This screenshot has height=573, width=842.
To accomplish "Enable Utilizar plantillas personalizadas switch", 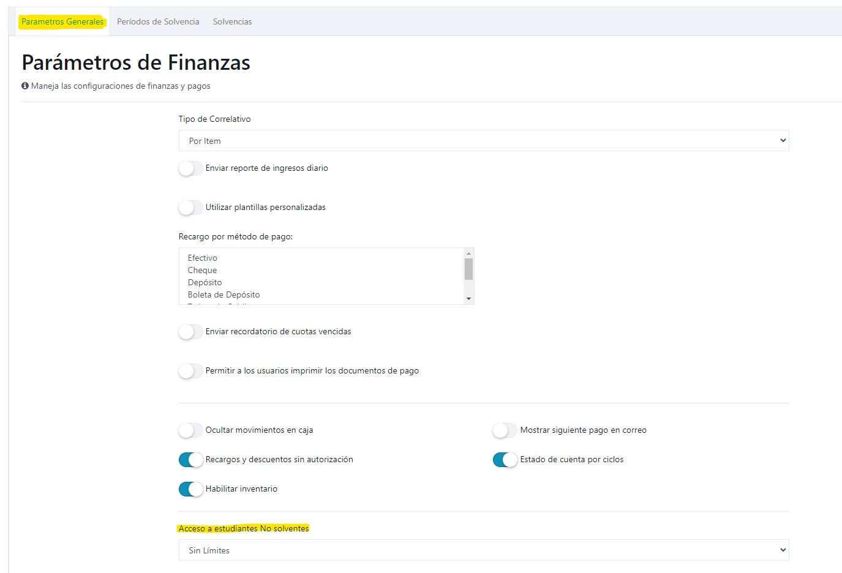I will (x=190, y=208).
